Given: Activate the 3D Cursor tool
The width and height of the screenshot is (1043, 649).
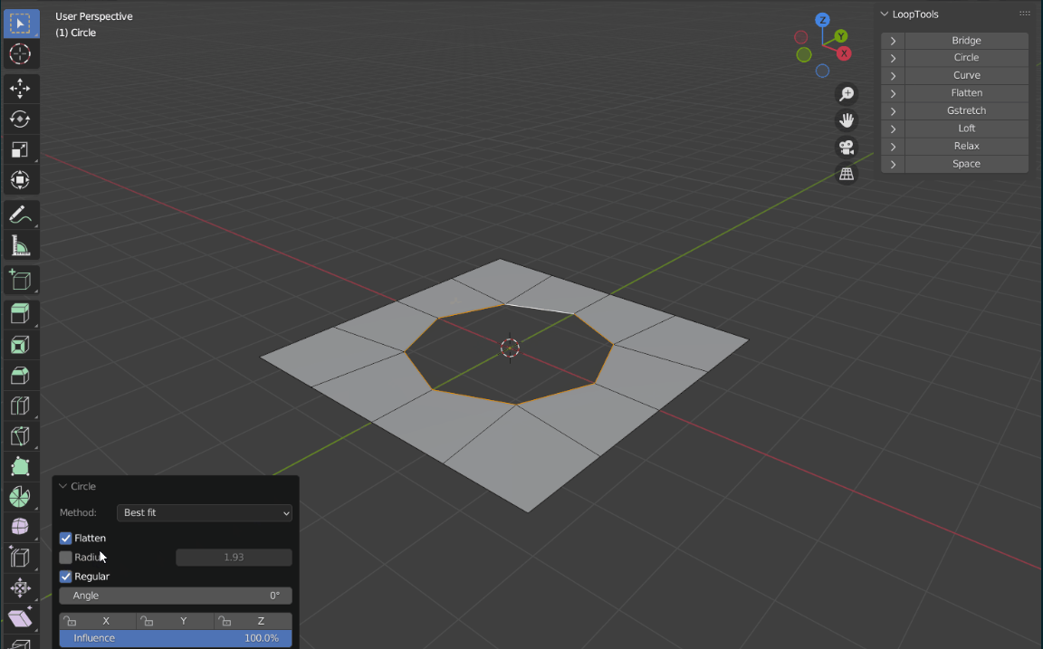Looking at the screenshot, I should [21, 54].
